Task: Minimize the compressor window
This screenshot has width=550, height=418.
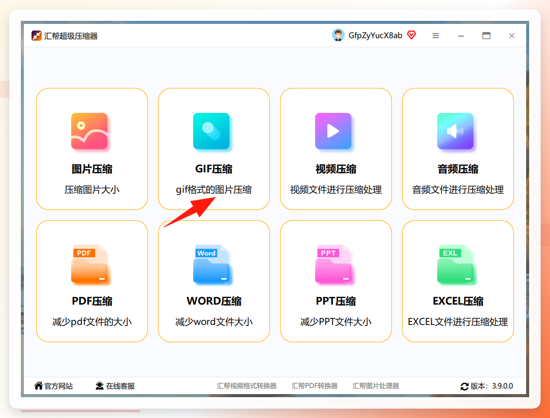Action: coord(461,36)
